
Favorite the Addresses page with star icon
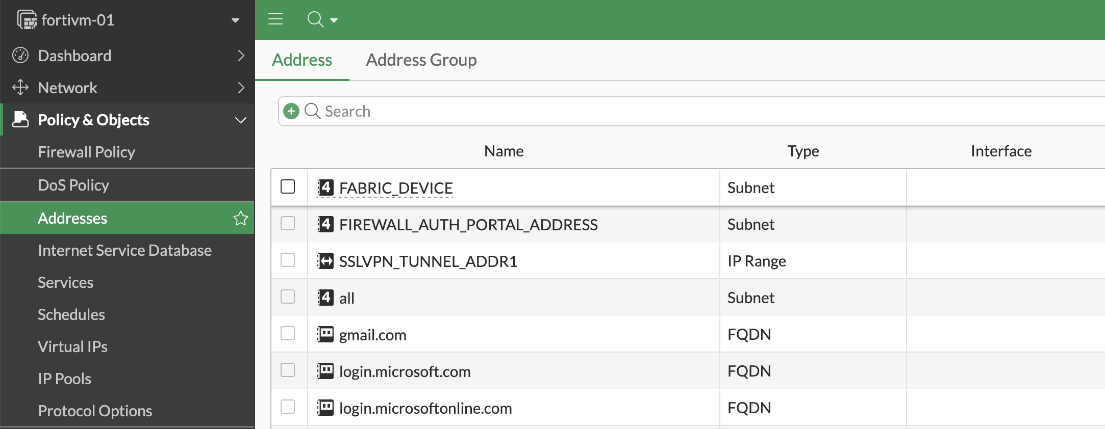pos(240,218)
